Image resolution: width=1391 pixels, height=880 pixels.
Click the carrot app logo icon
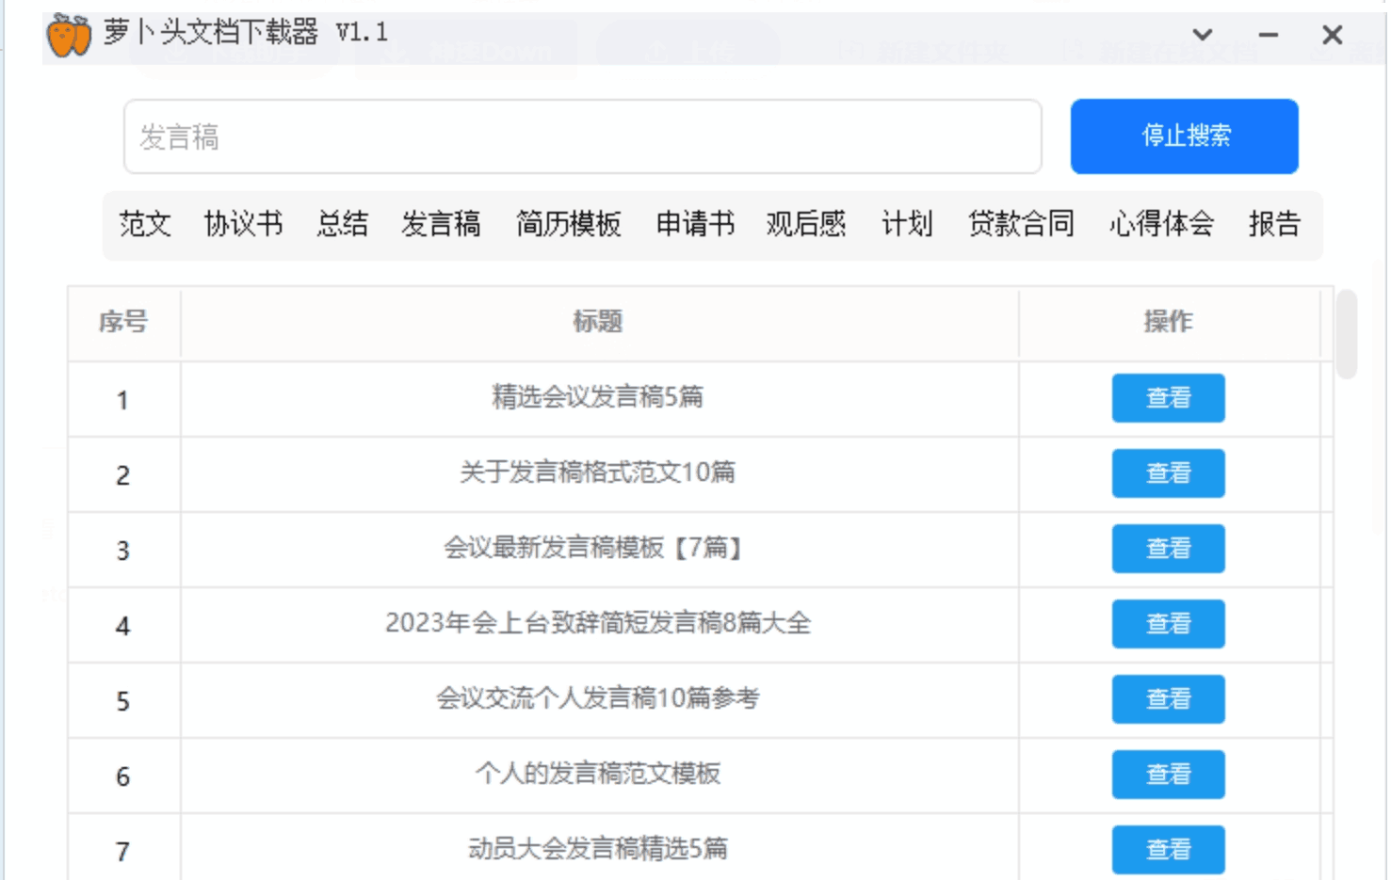69,36
